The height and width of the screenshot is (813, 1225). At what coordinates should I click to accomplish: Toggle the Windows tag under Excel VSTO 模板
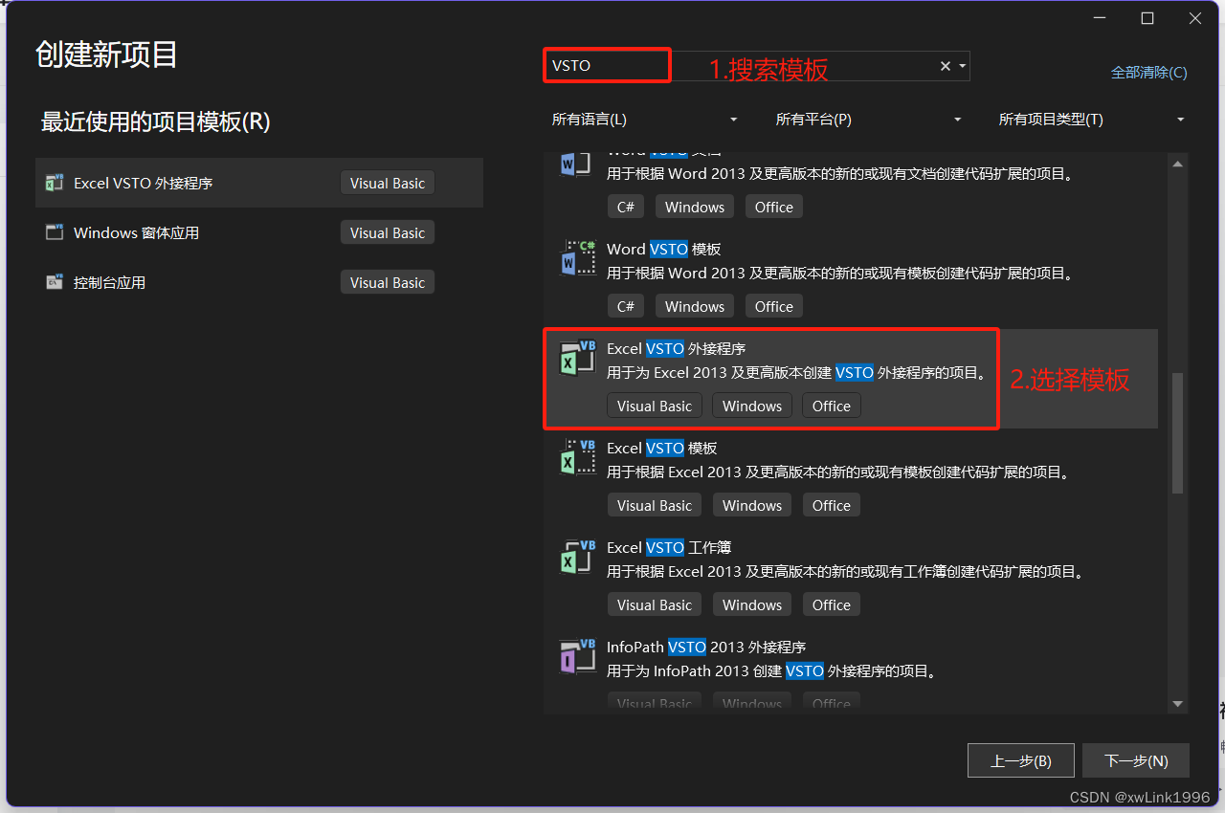click(x=751, y=504)
